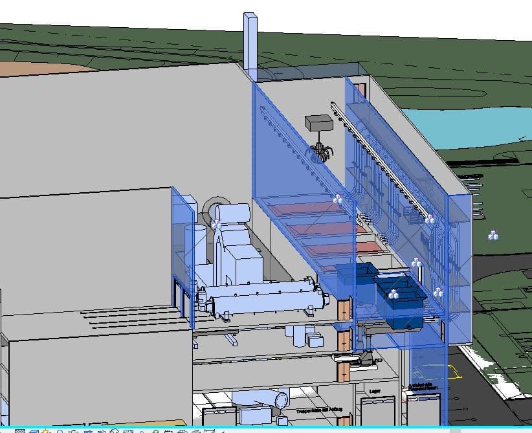Click the Temporary Hide/Isolate icon
Image resolution: width=532 pixels, height=433 pixels.
(x=129, y=431)
